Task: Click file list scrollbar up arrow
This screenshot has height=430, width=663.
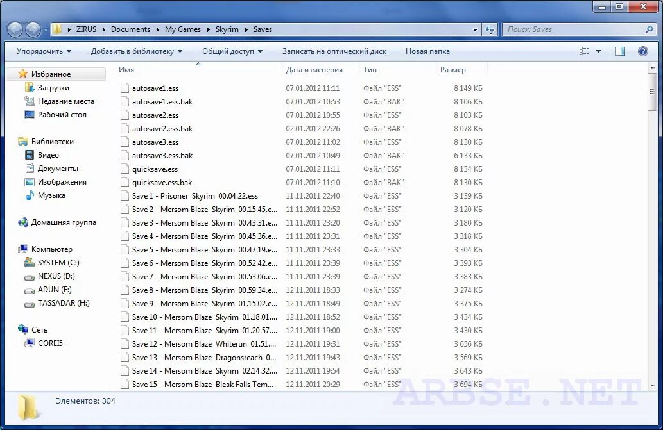Action: (653, 67)
